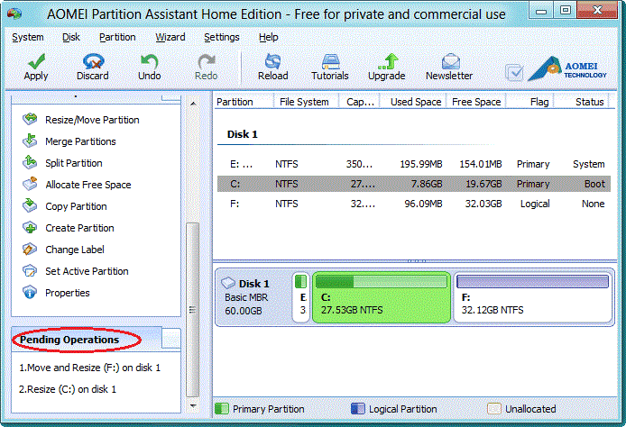Open the Wizard menu
Image resolution: width=626 pixels, height=427 pixels.
click(x=170, y=37)
